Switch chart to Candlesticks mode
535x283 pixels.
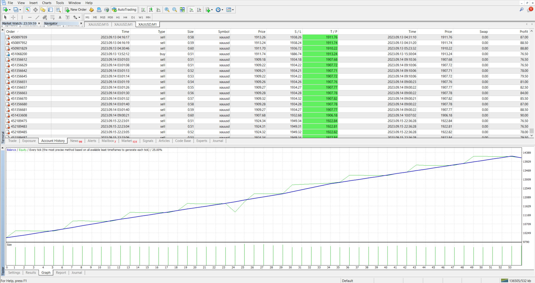[x=151, y=10]
